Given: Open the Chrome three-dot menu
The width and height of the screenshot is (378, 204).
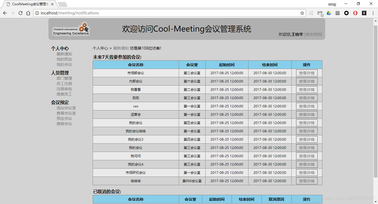Looking at the screenshot, I should (x=372, y=13).
